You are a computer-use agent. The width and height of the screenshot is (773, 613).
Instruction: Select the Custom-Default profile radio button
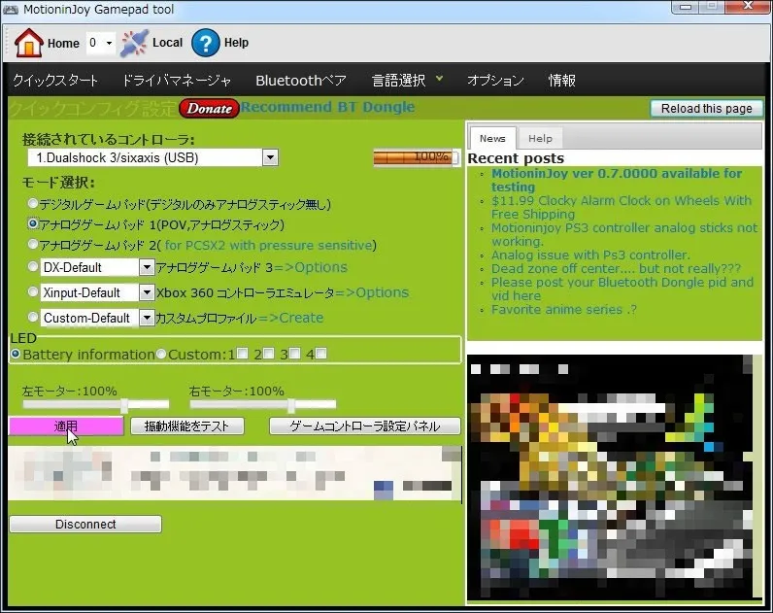33,317
